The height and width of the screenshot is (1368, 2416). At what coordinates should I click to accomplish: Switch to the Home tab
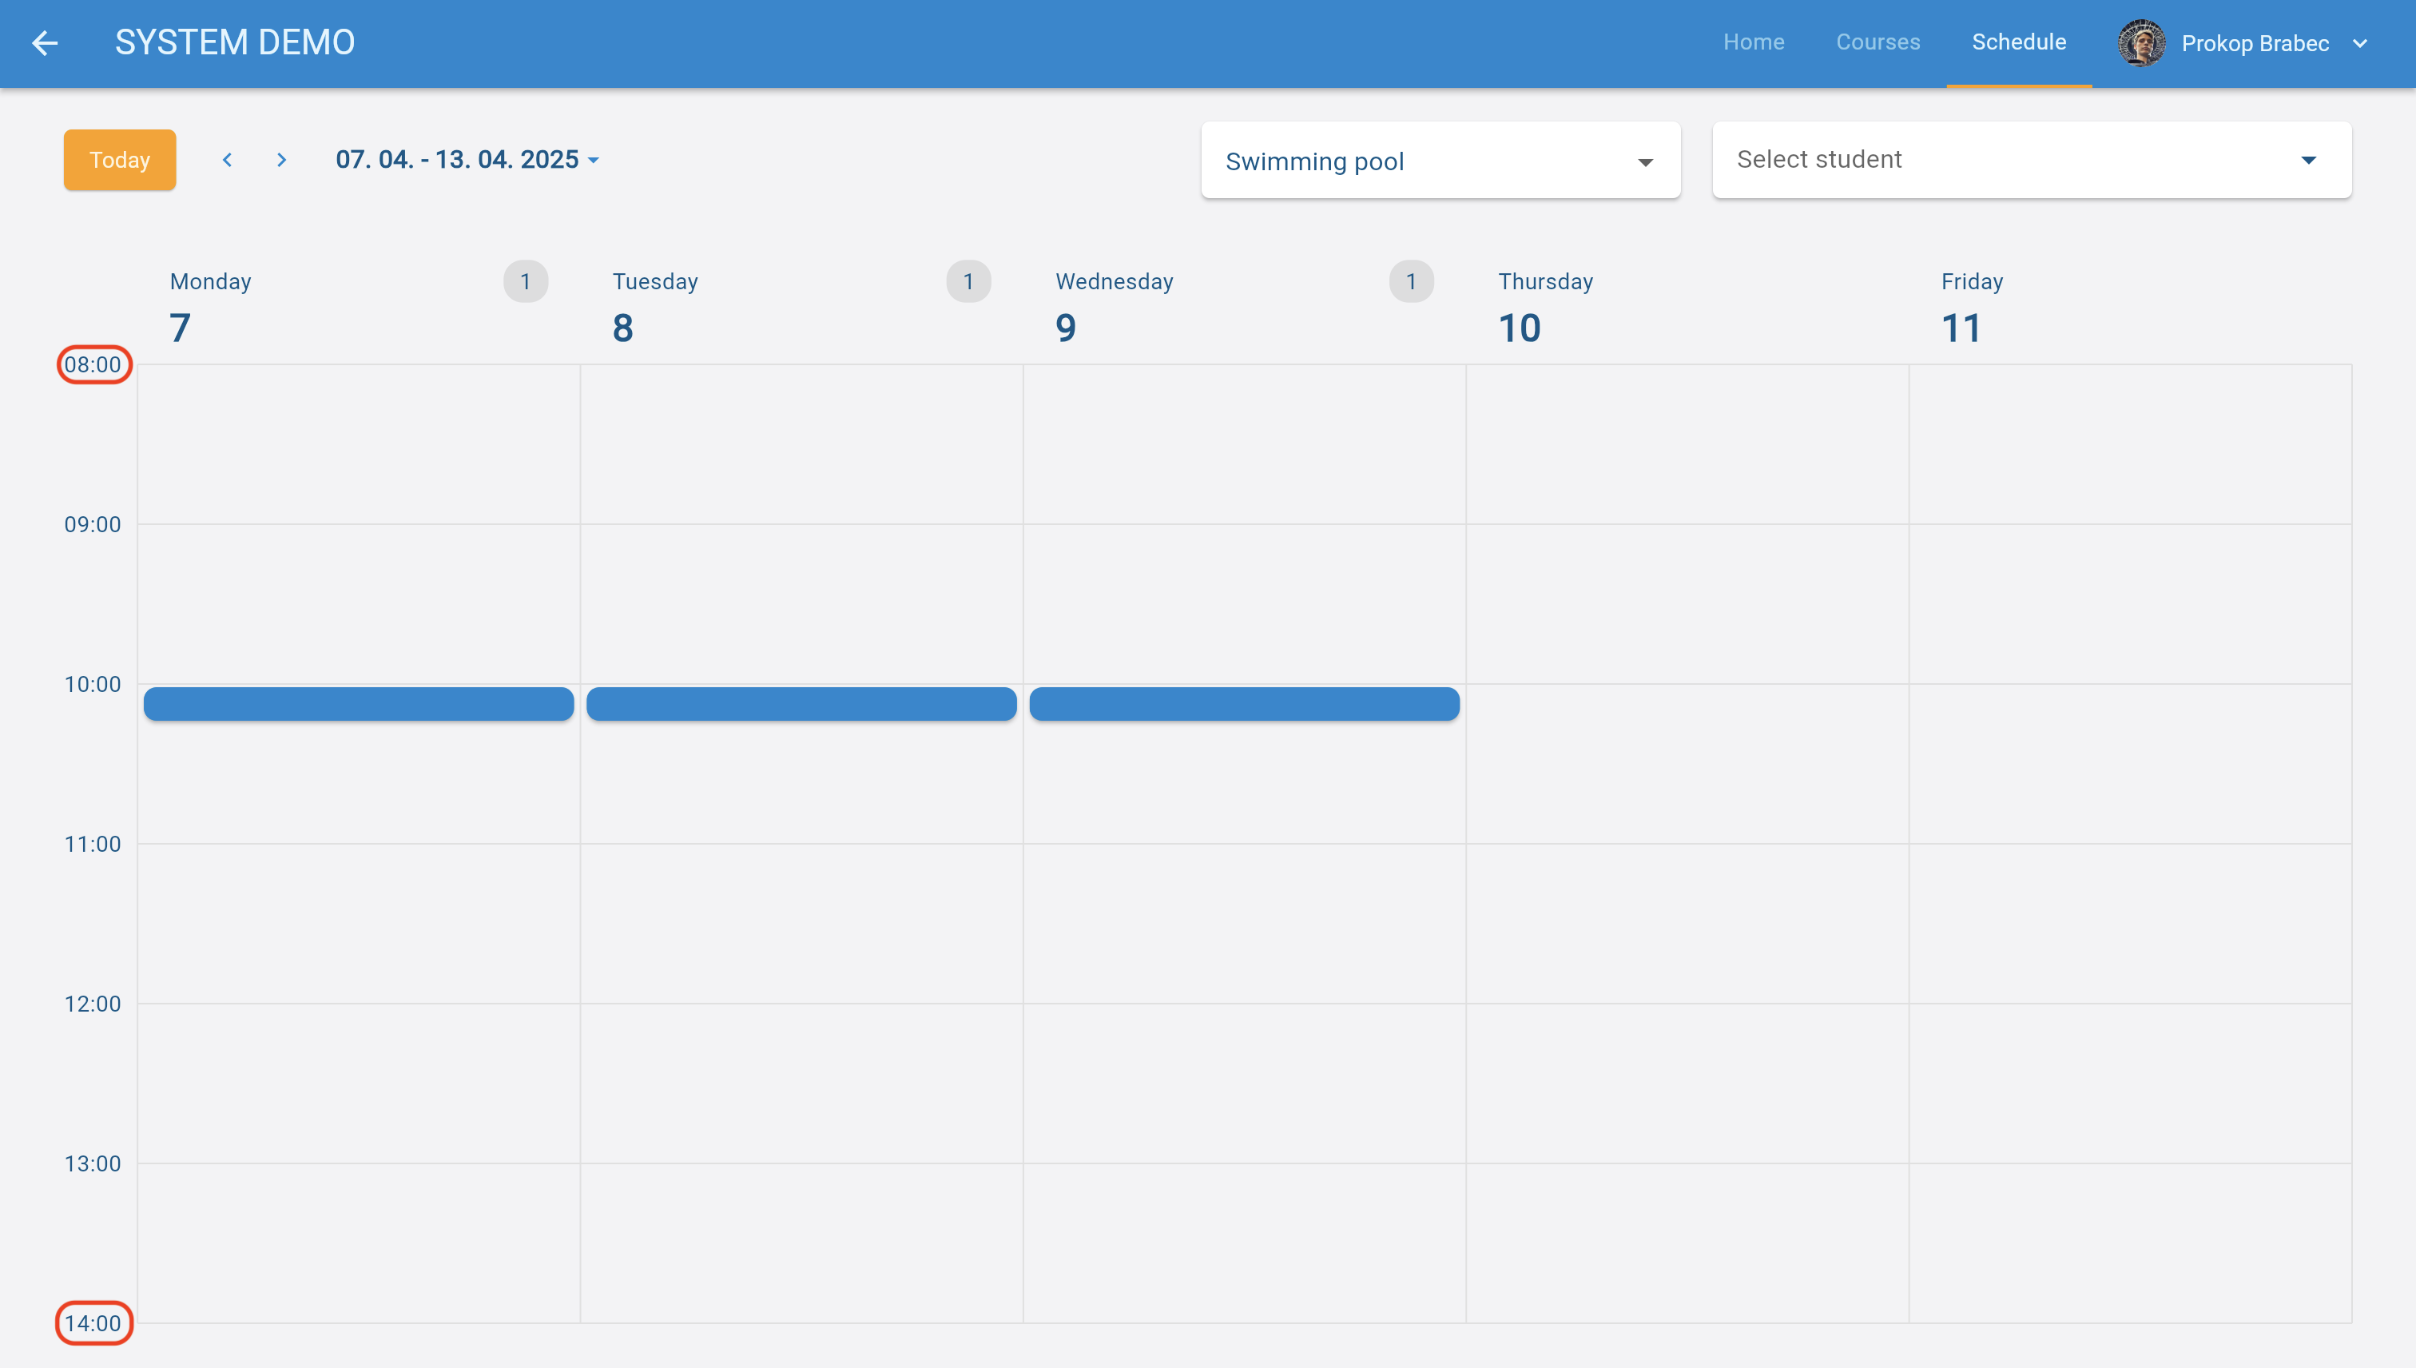tap(1753, 42)
